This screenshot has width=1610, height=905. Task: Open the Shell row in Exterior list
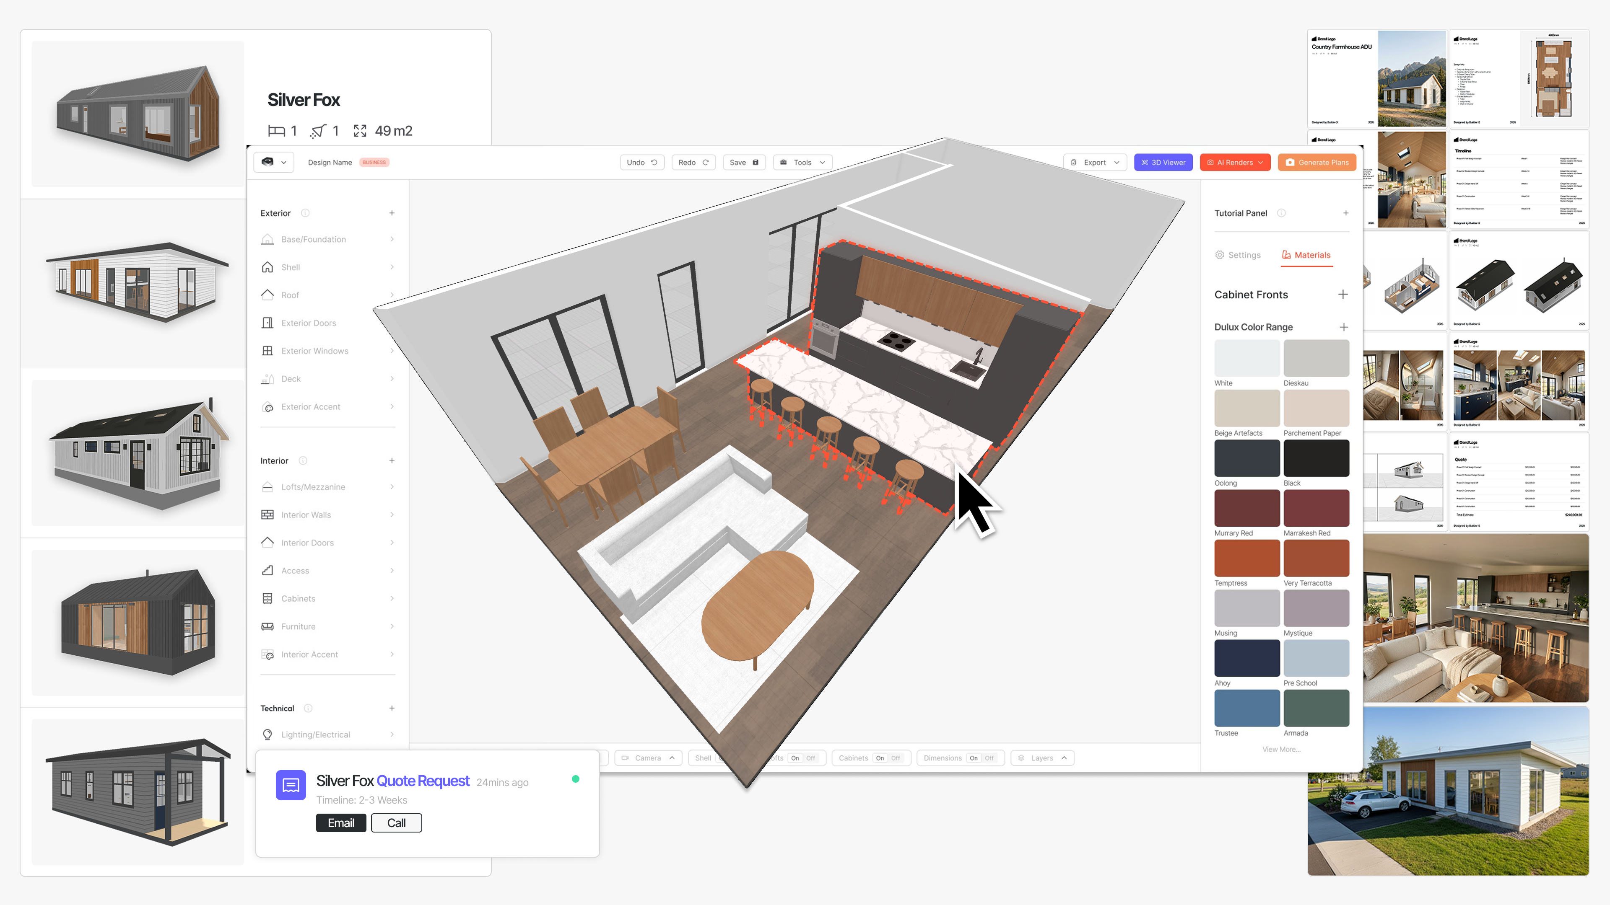tap(328, 267)
